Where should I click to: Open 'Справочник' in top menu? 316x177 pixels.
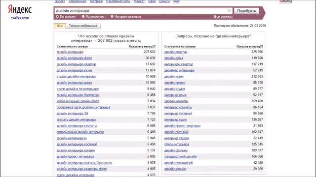(78, 1)
